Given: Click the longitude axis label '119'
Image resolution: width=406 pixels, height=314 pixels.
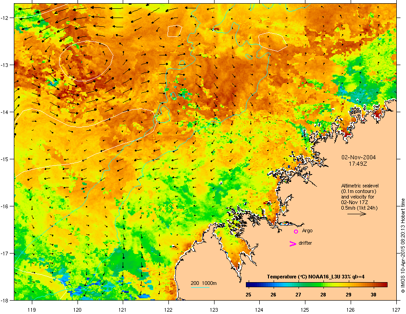Looking at the screenshot, I should (32, 309).
